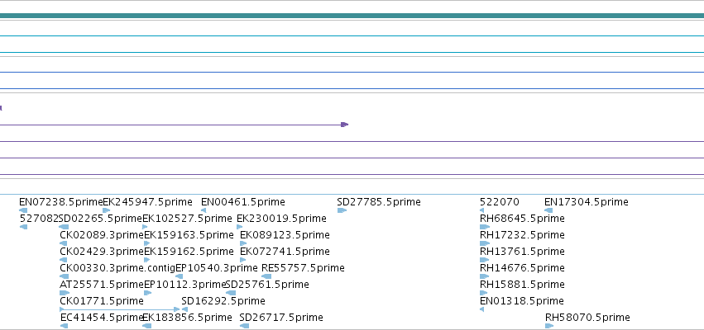Select the RH58070.5prime arrow glyph

[x=549, y=326]
